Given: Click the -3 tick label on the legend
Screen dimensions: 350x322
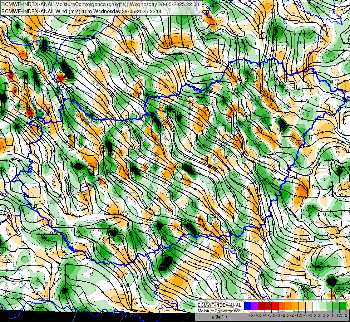Looking at the screenshot, I should click(x=278, y=315).
